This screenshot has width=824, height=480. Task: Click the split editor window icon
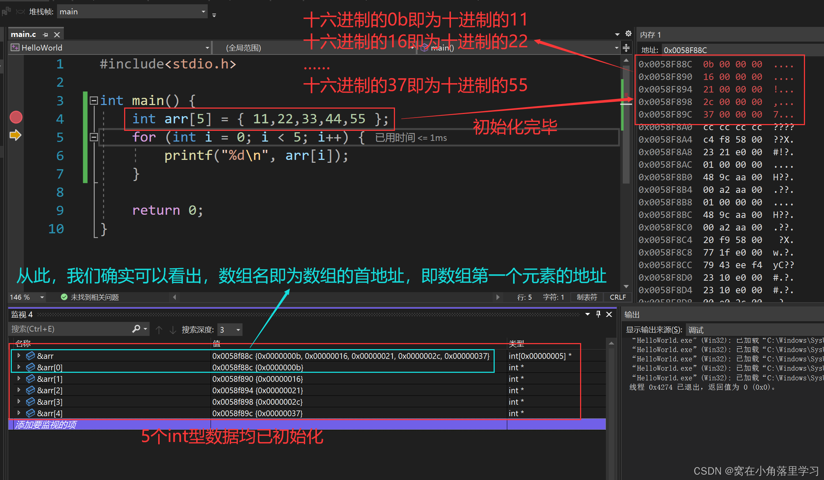pyautogui.click(x=626, y=48)
